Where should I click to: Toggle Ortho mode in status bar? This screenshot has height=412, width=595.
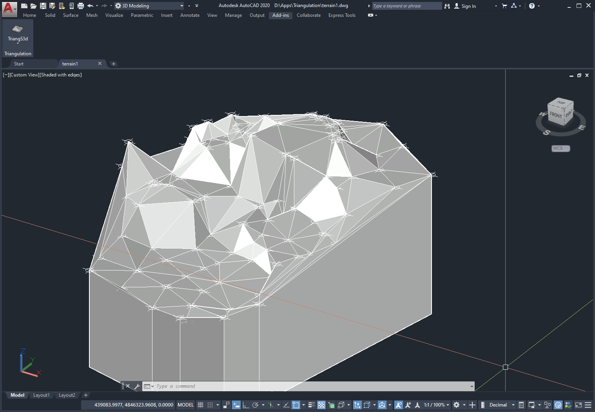pos(246,405)
